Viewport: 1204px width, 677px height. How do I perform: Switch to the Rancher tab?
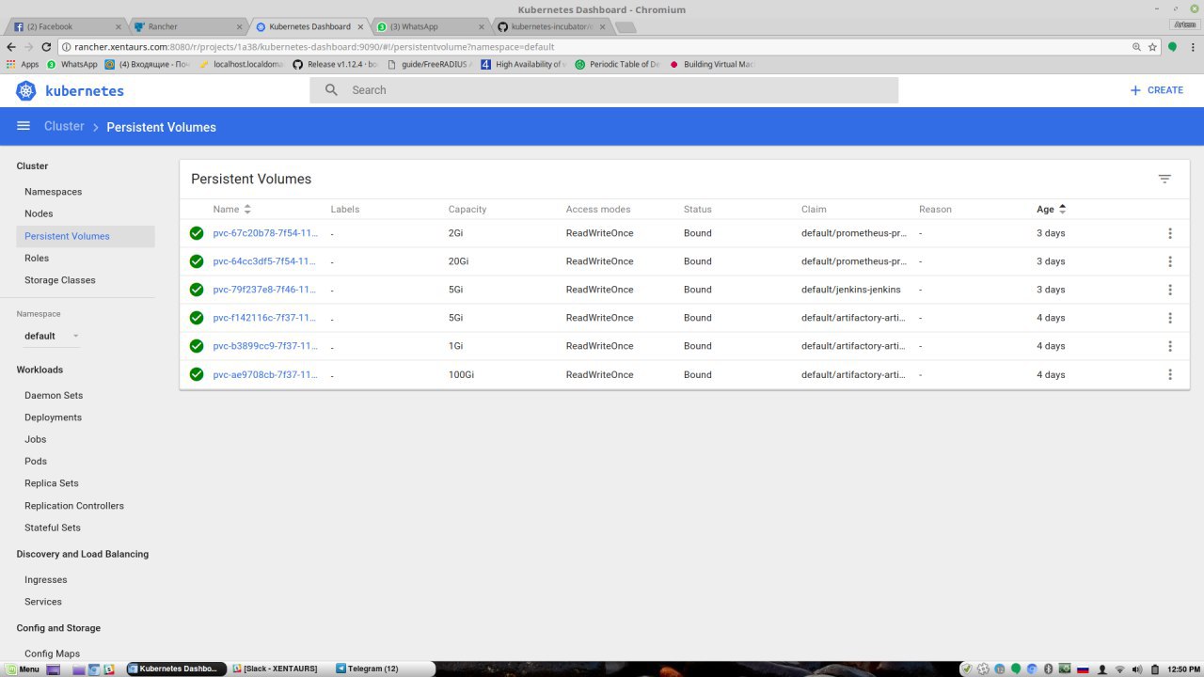[x=189, y=26]
